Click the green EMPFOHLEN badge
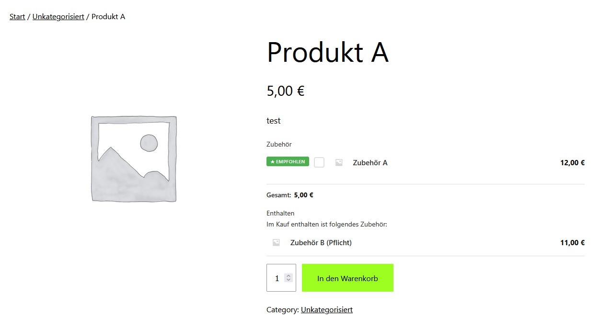This screenshot has width=601, height=329. [288, 161]
